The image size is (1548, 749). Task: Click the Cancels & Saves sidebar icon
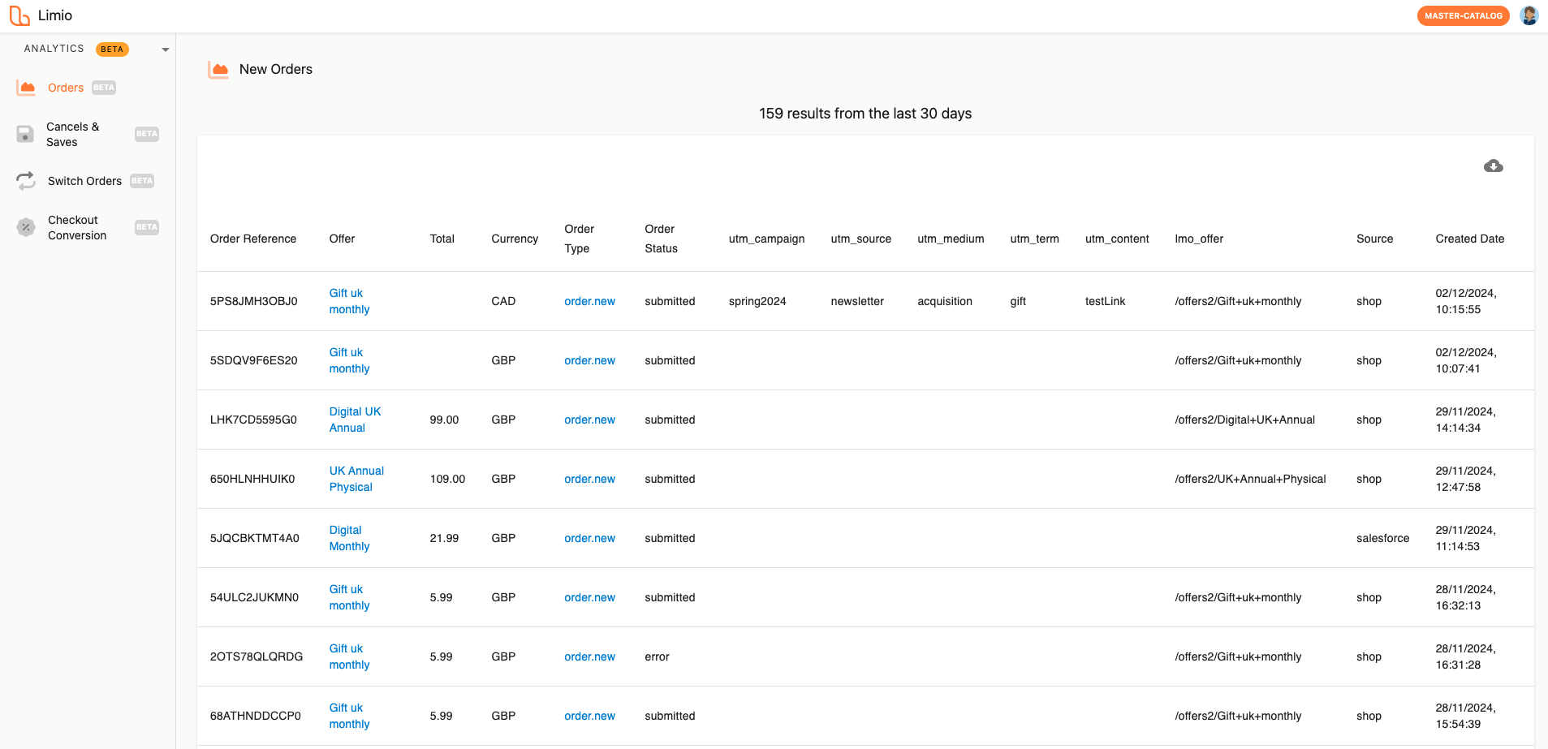click(x=26, y=134)
